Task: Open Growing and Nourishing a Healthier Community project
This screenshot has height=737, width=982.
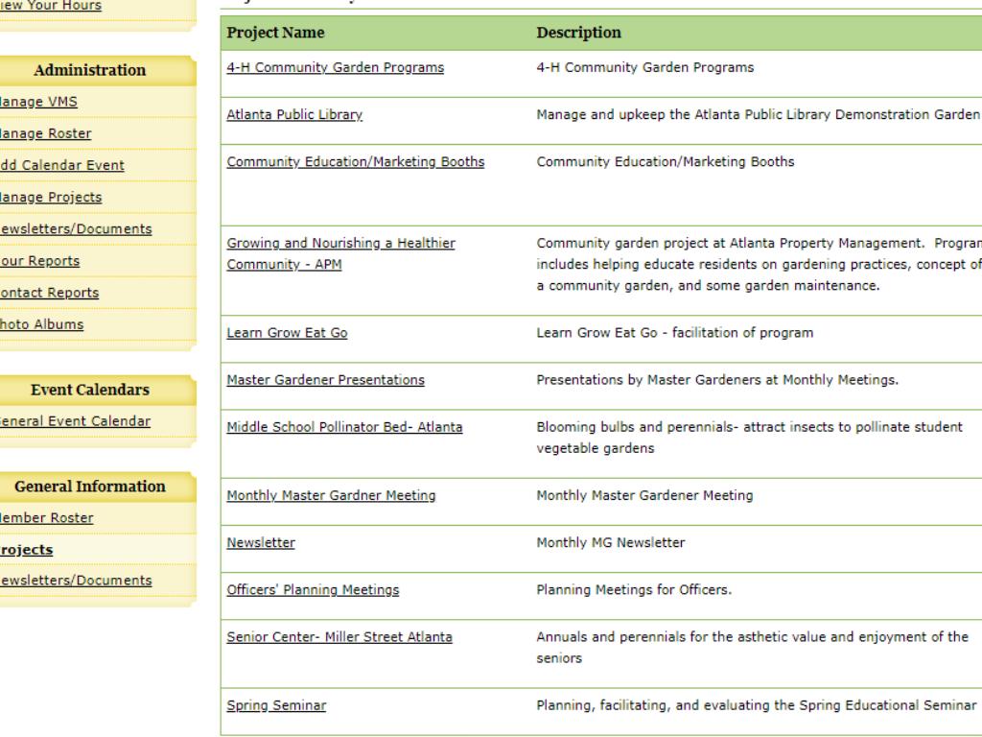Action: (x=340, y=244)
